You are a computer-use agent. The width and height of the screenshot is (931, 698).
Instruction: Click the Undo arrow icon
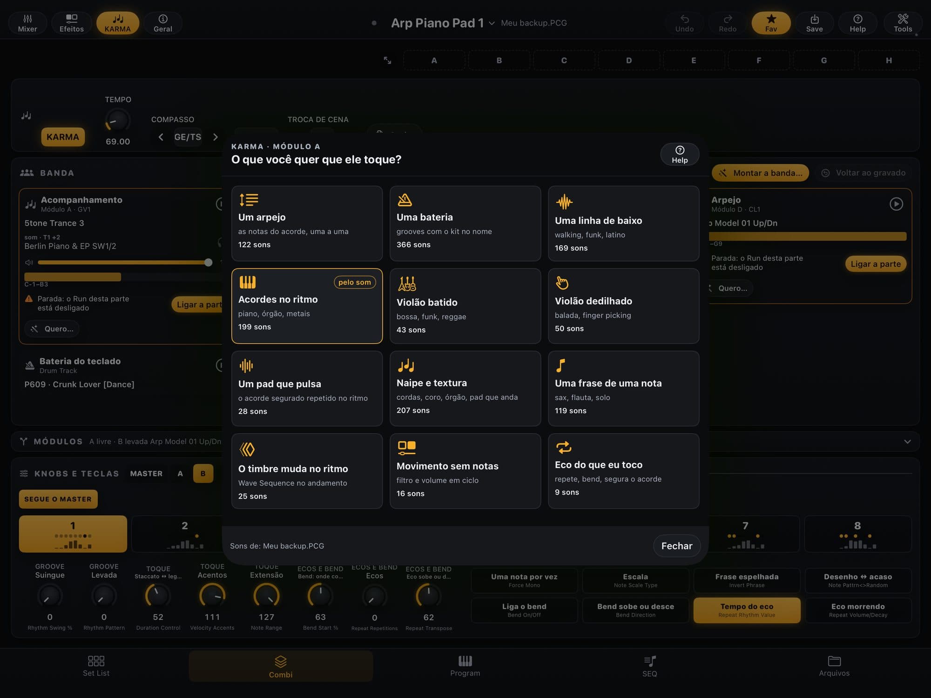click(x=684, y=23)
